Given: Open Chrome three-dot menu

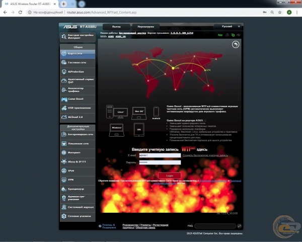Looking at the screenshot, I should click(x=297, y=12).
